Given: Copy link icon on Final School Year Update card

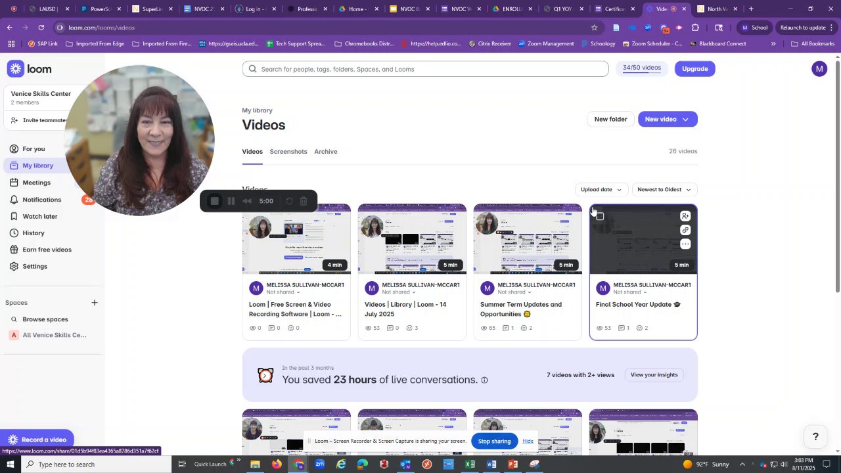Looking at the screenshot, I should (685, 230).
